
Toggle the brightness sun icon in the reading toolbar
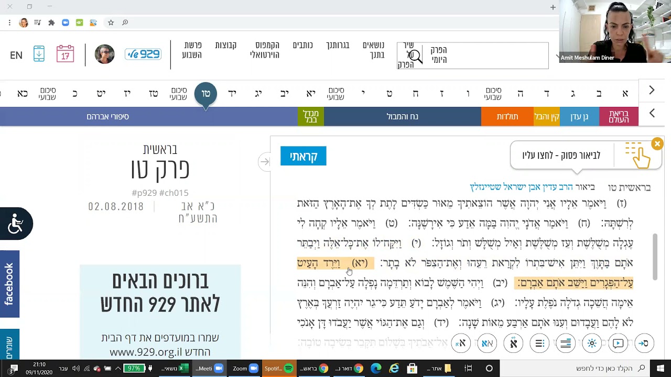(592, 343)
